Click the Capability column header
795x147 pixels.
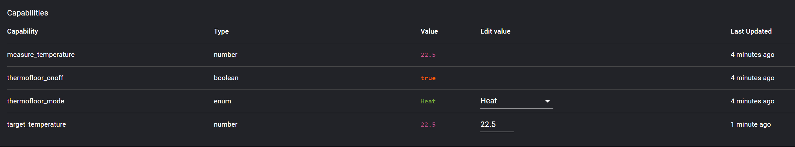[x=23, y=31]
